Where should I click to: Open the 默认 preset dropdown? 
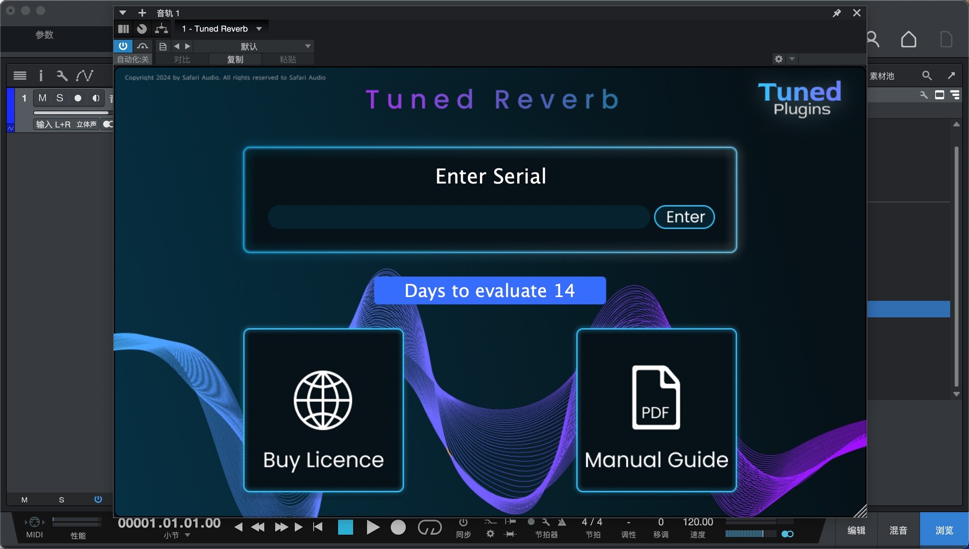[254, 46]
